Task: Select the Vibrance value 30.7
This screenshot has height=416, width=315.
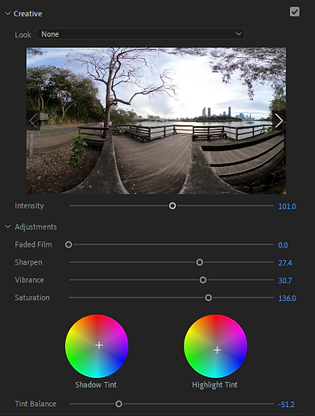Action: pyautogui.click(x=285, y=280)
